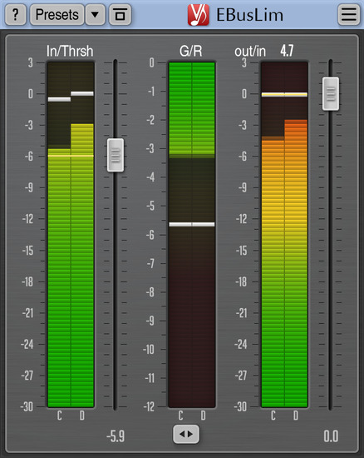
Task: Click the In/Thrsh meter label
Action: [70, 51]
